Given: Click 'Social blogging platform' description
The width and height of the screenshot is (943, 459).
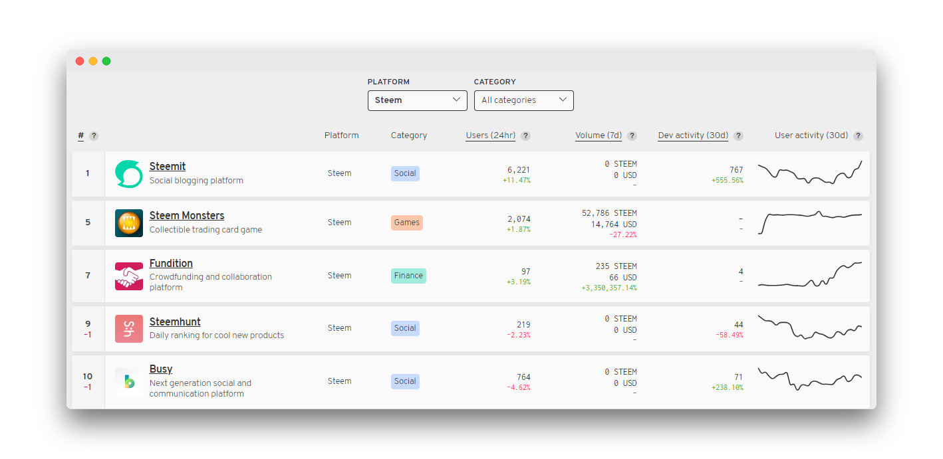Looking at the screenshot, I should pyautogui.click(x=196, y=181).
